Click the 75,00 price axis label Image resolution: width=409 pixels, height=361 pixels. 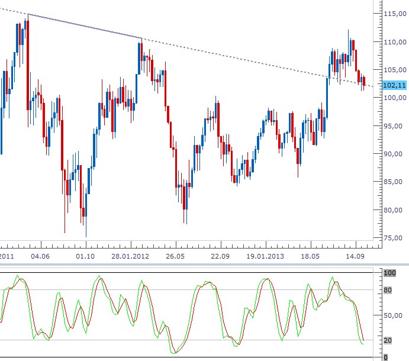(x=394, y=238)
